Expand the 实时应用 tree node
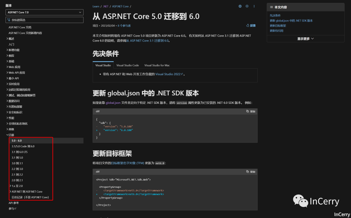This screenshot has width=351, height=218. point(7,84)
